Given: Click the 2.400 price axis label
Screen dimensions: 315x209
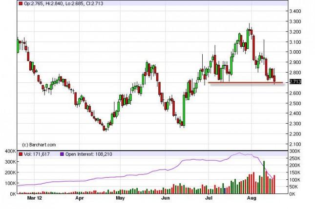Looking at the screenshot, I should click(x=295, y=113).
